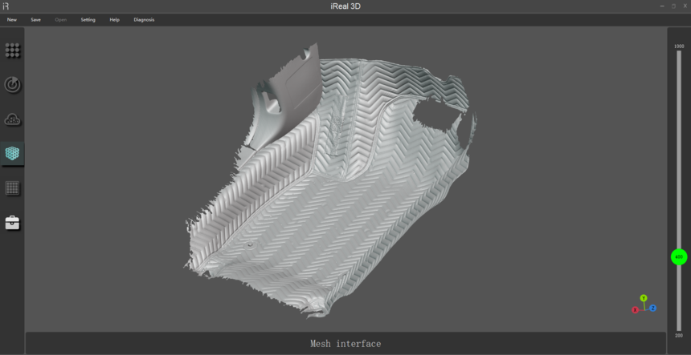The image size is (691, 355).
Task: Click Save in the menu bar
Action: 35,19
